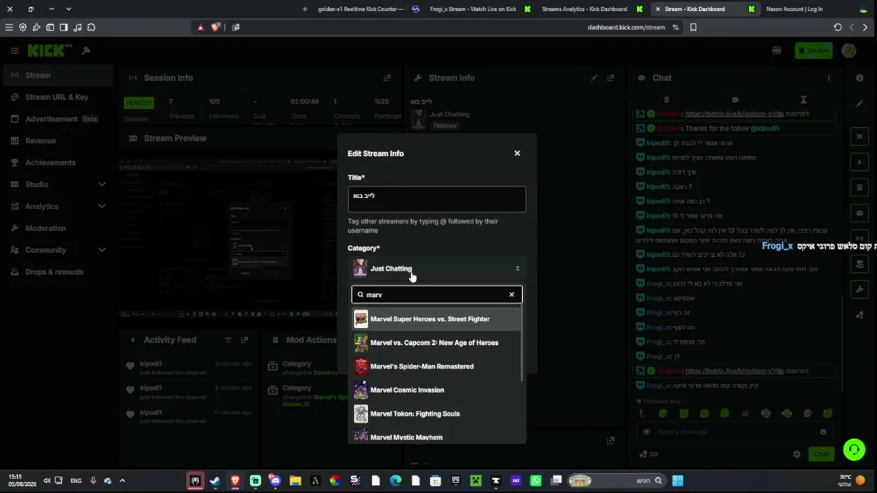Choose Marvel Tokon: Fighting Souls
877x493 pixels.
click(x=436, y=414)
